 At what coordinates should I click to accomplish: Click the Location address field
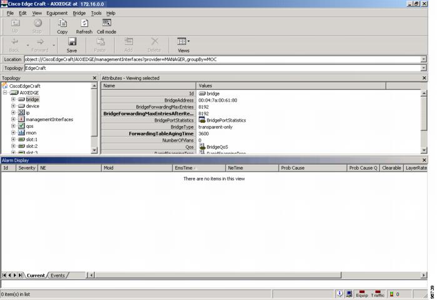[x=223, y=59]
